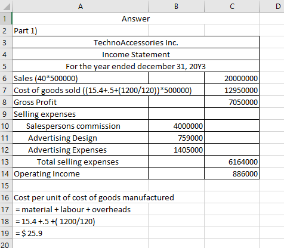Viewport: 284px width, 248px height.
Task: Select the 'Selling expenses' cell
Action: [81, 114]
